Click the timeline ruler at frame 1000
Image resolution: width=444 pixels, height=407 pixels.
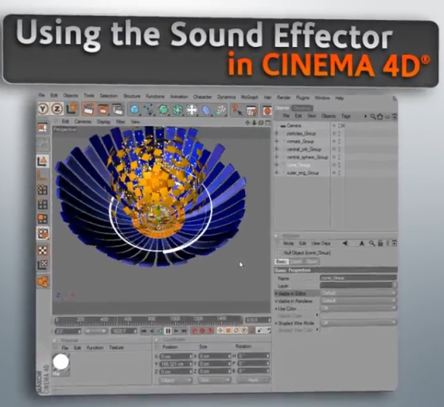click(175, 319)
